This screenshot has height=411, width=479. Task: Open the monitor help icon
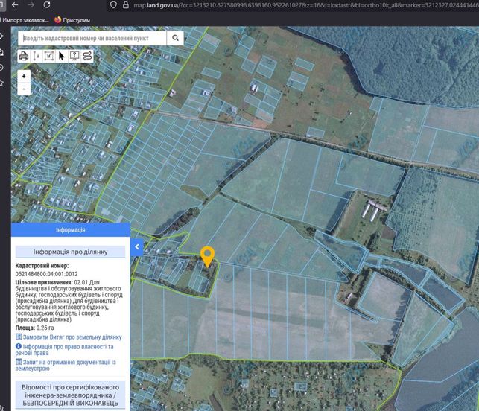[74, 56]
